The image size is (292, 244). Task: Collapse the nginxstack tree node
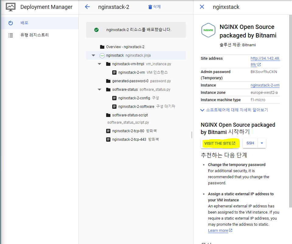[x=93, y=55]
